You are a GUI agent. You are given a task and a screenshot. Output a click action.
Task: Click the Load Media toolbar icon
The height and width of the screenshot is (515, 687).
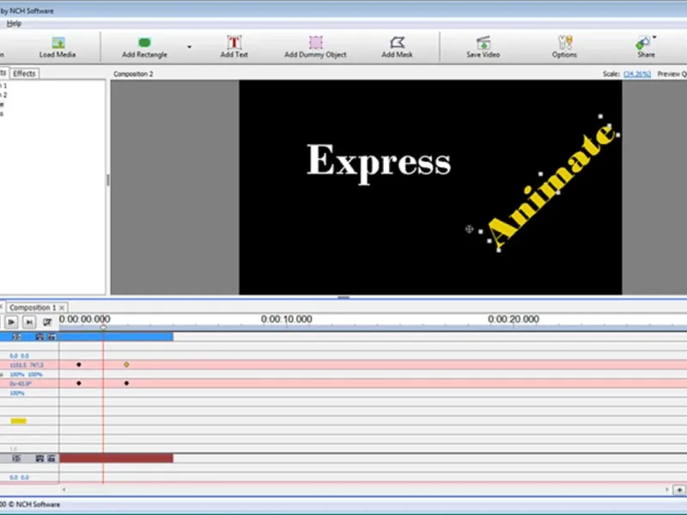58,42
